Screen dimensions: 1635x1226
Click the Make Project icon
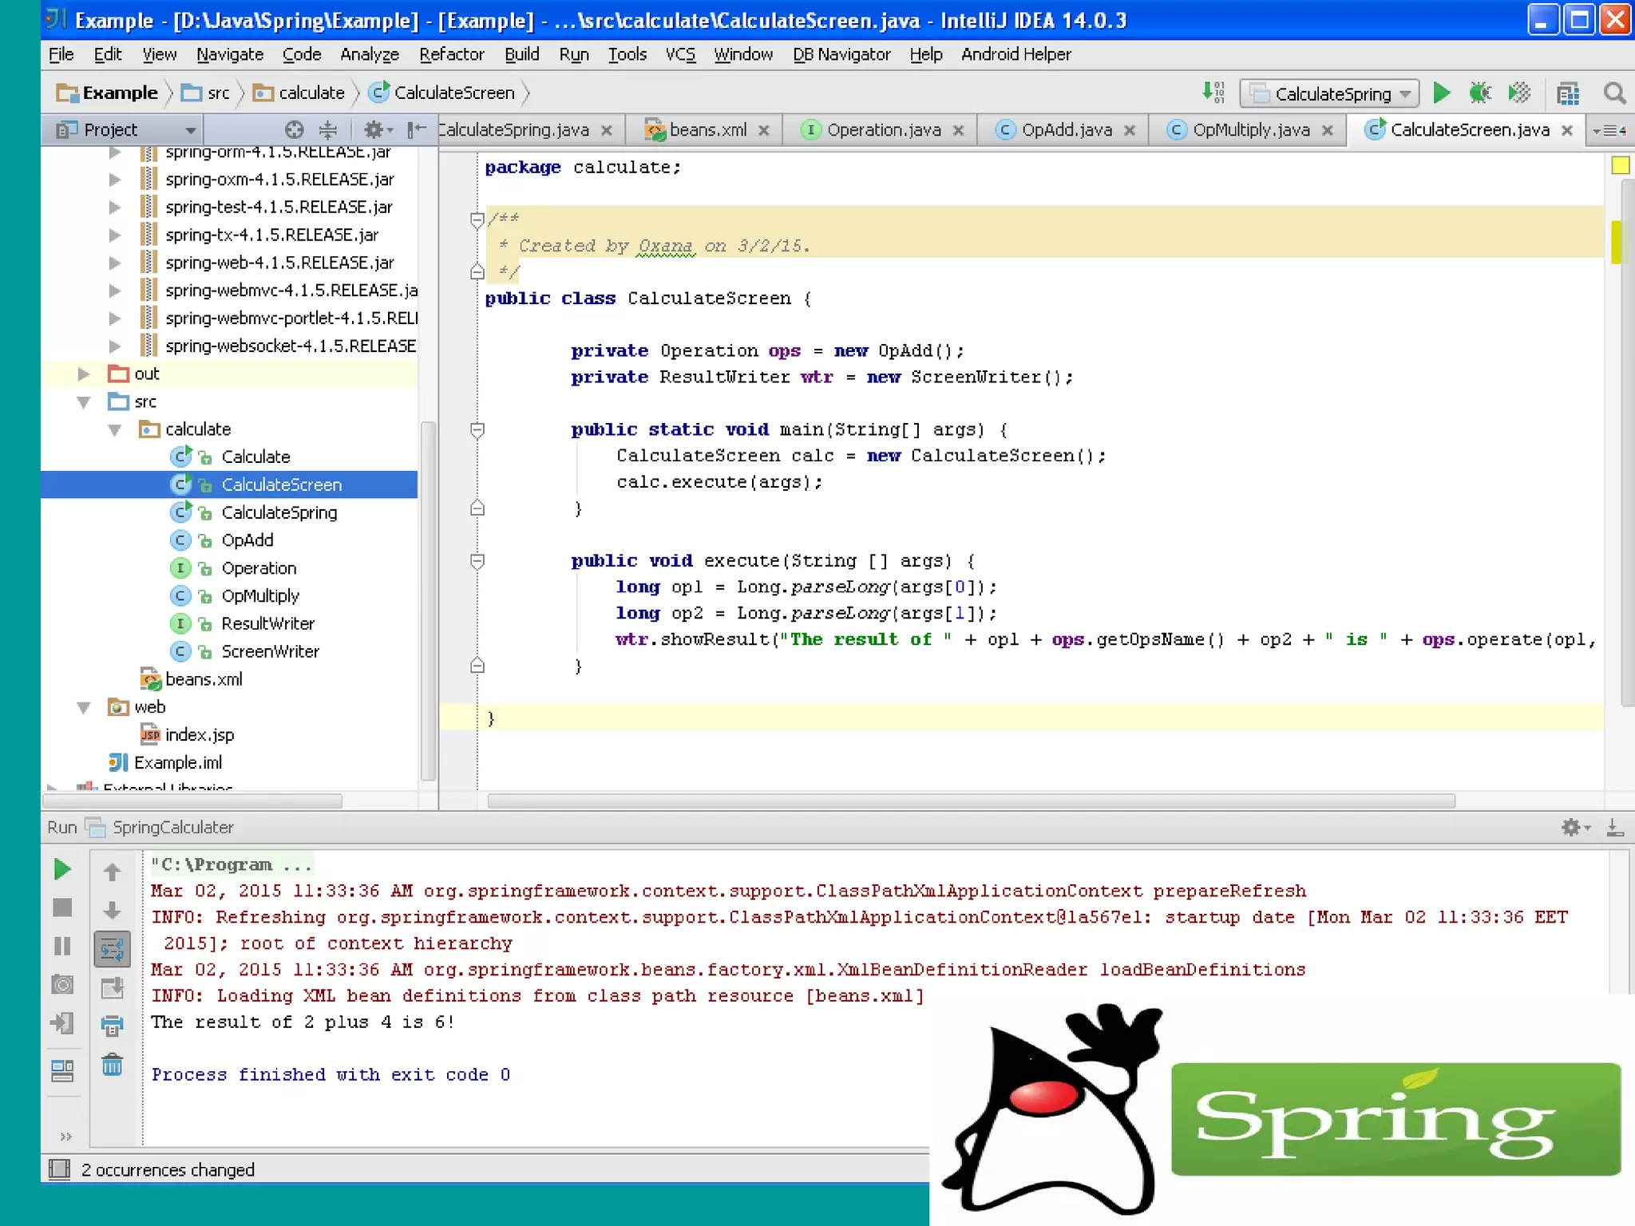1213,93
